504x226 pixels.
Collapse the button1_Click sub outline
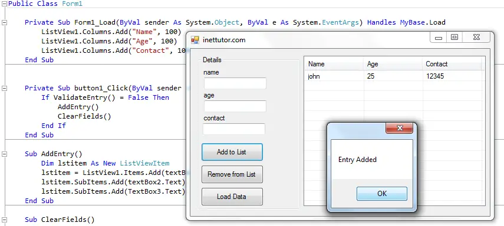[5, 89]
